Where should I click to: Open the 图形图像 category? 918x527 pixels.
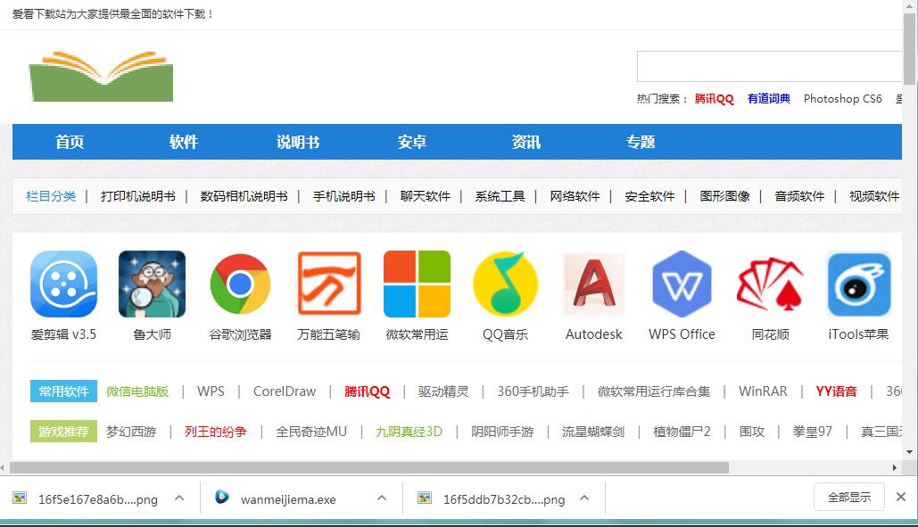724,196
